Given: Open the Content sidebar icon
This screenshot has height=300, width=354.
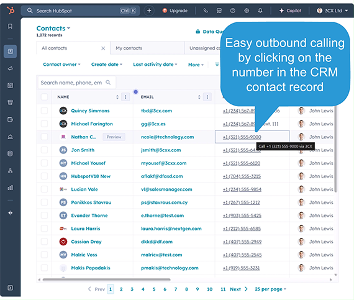Looking at the screenshot, I should point(10,86).
